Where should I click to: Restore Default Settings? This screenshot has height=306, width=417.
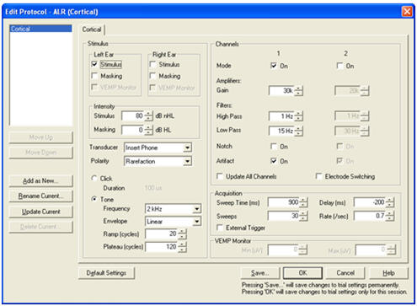tap(106, 273)
